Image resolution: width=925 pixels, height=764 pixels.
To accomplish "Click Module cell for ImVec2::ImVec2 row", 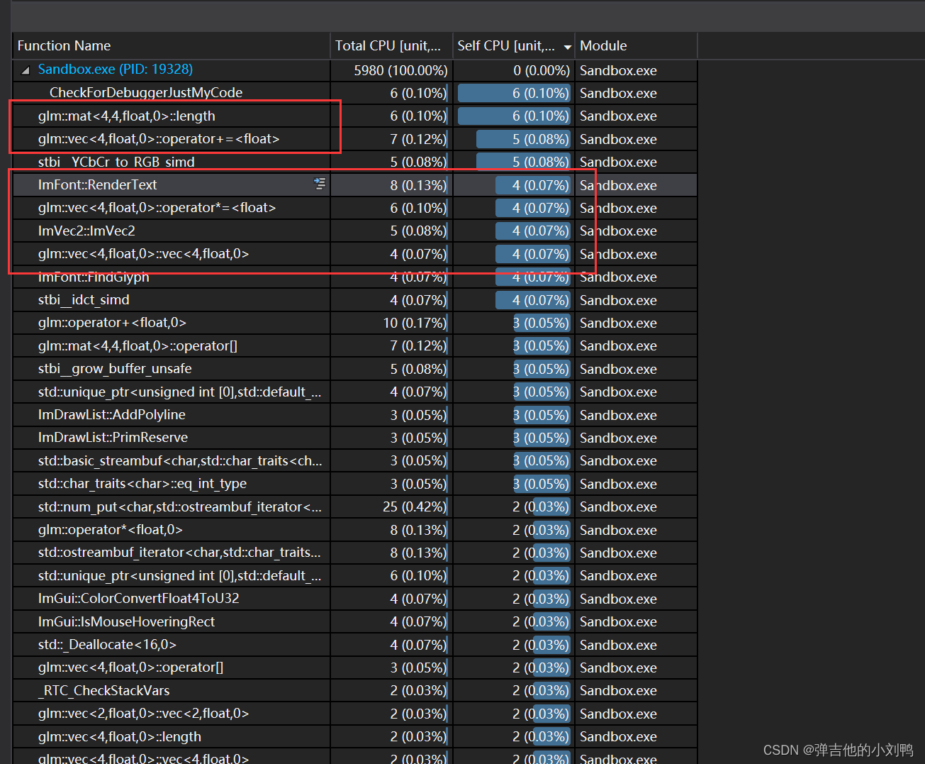I will (x=636, y=231).
